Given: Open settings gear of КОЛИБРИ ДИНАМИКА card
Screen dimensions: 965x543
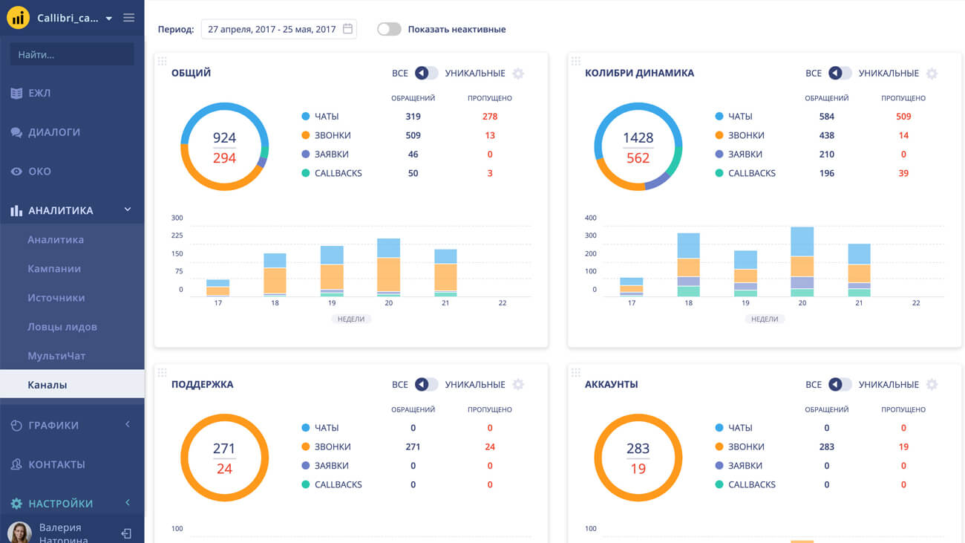Looking at the screenshot, I should [932, 74].
